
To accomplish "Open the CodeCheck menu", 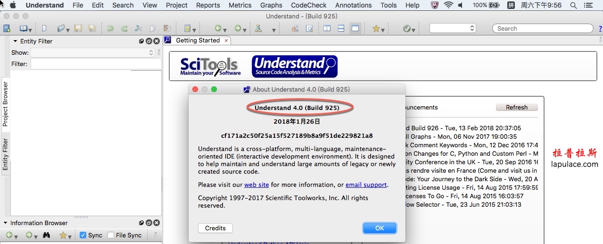I will pos(309,5).
